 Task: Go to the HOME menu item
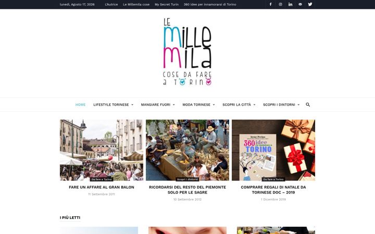pyautogui.click(x=80, y=105)
